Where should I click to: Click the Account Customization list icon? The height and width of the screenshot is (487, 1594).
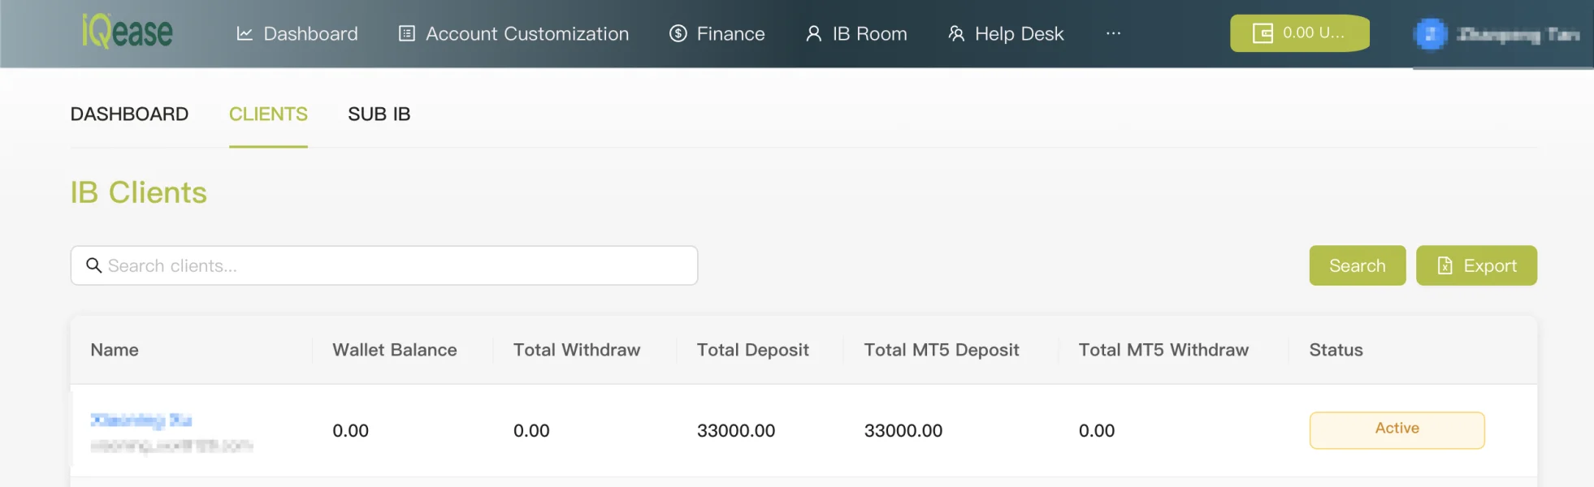[x=407, y=33]
